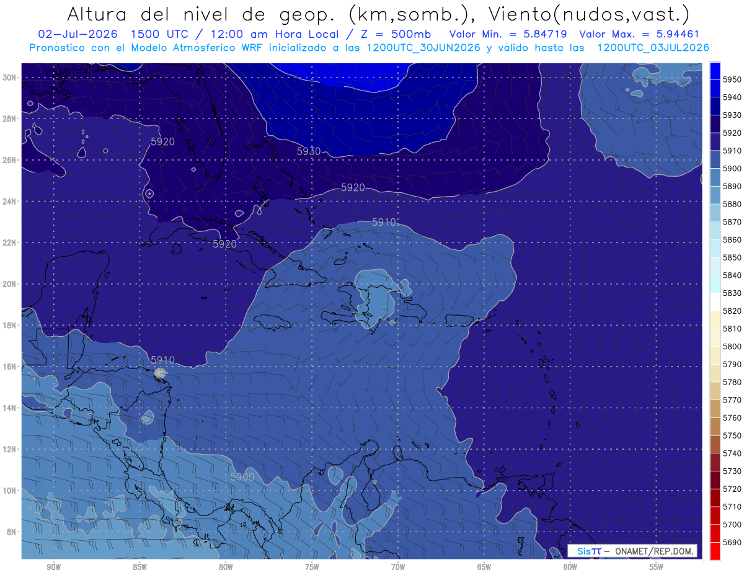Screen dimensions: 744x575
Task: Click the bright red swatch at the colorbar bottom
Action: 715,551
